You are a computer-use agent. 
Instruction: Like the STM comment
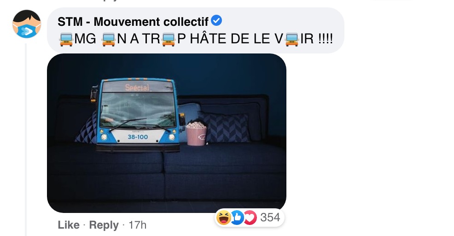[69, 225]
